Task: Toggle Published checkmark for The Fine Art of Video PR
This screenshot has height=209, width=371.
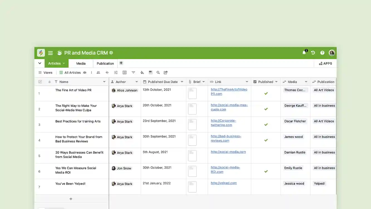Action: tap(266, 94)
